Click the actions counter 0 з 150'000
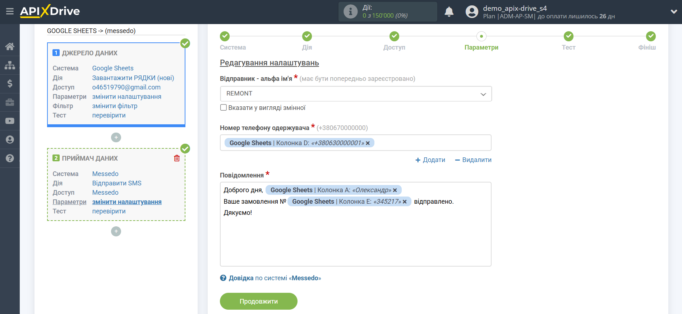The image size is (682, 314). pyautogui.click(x=385, y=15)
